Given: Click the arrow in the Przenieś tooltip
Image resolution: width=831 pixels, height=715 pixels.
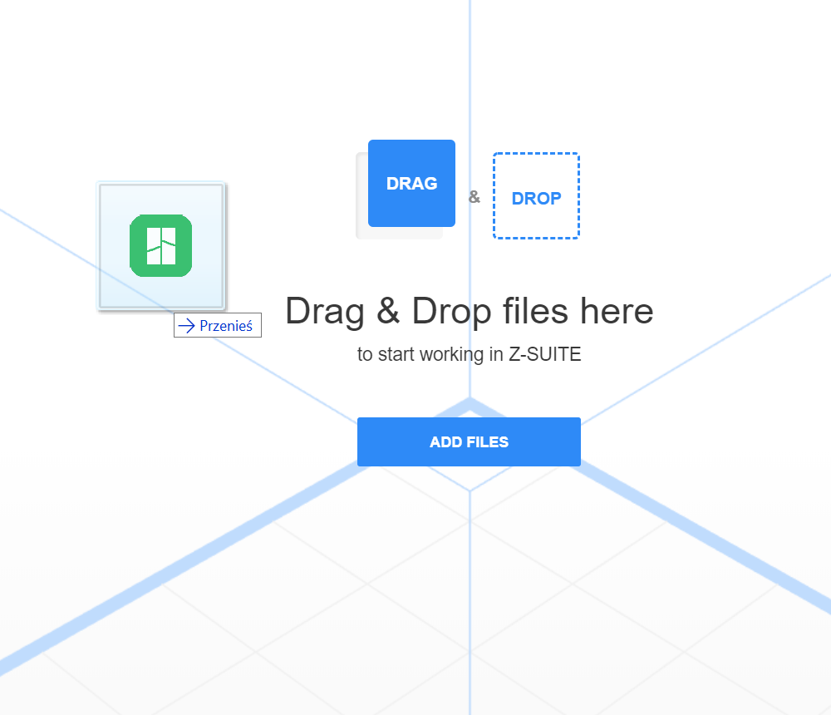Looking at the screenshot, I should [x=186, y=326].
